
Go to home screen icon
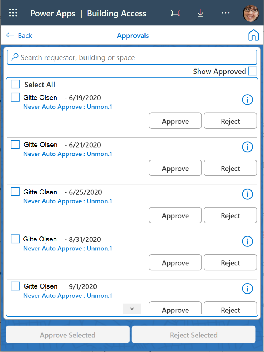[x=253, y=35]
